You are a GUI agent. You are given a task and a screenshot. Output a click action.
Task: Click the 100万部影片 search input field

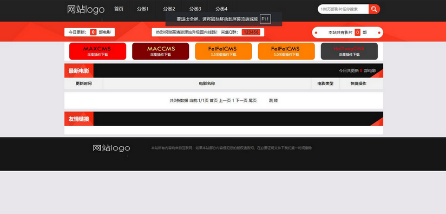(x=343, y=9)
